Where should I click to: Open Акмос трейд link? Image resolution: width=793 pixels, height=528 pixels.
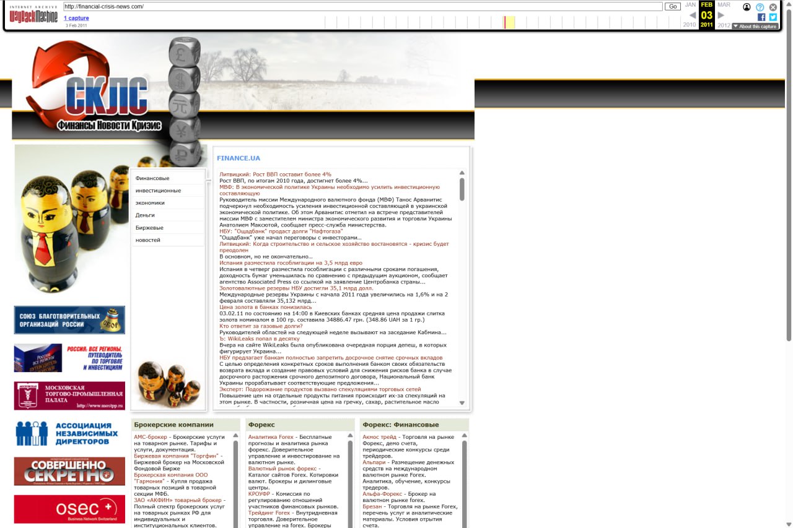[379, 437]
